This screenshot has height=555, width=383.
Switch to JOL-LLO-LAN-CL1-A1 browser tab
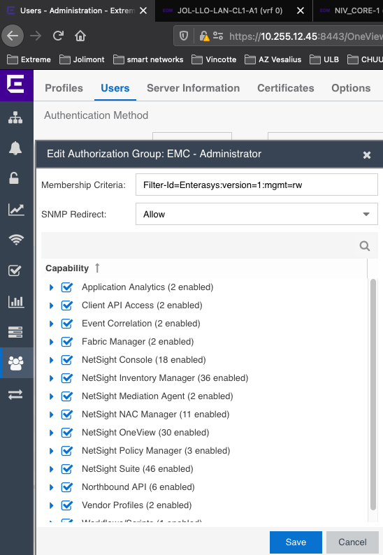[x=230, y=10]
